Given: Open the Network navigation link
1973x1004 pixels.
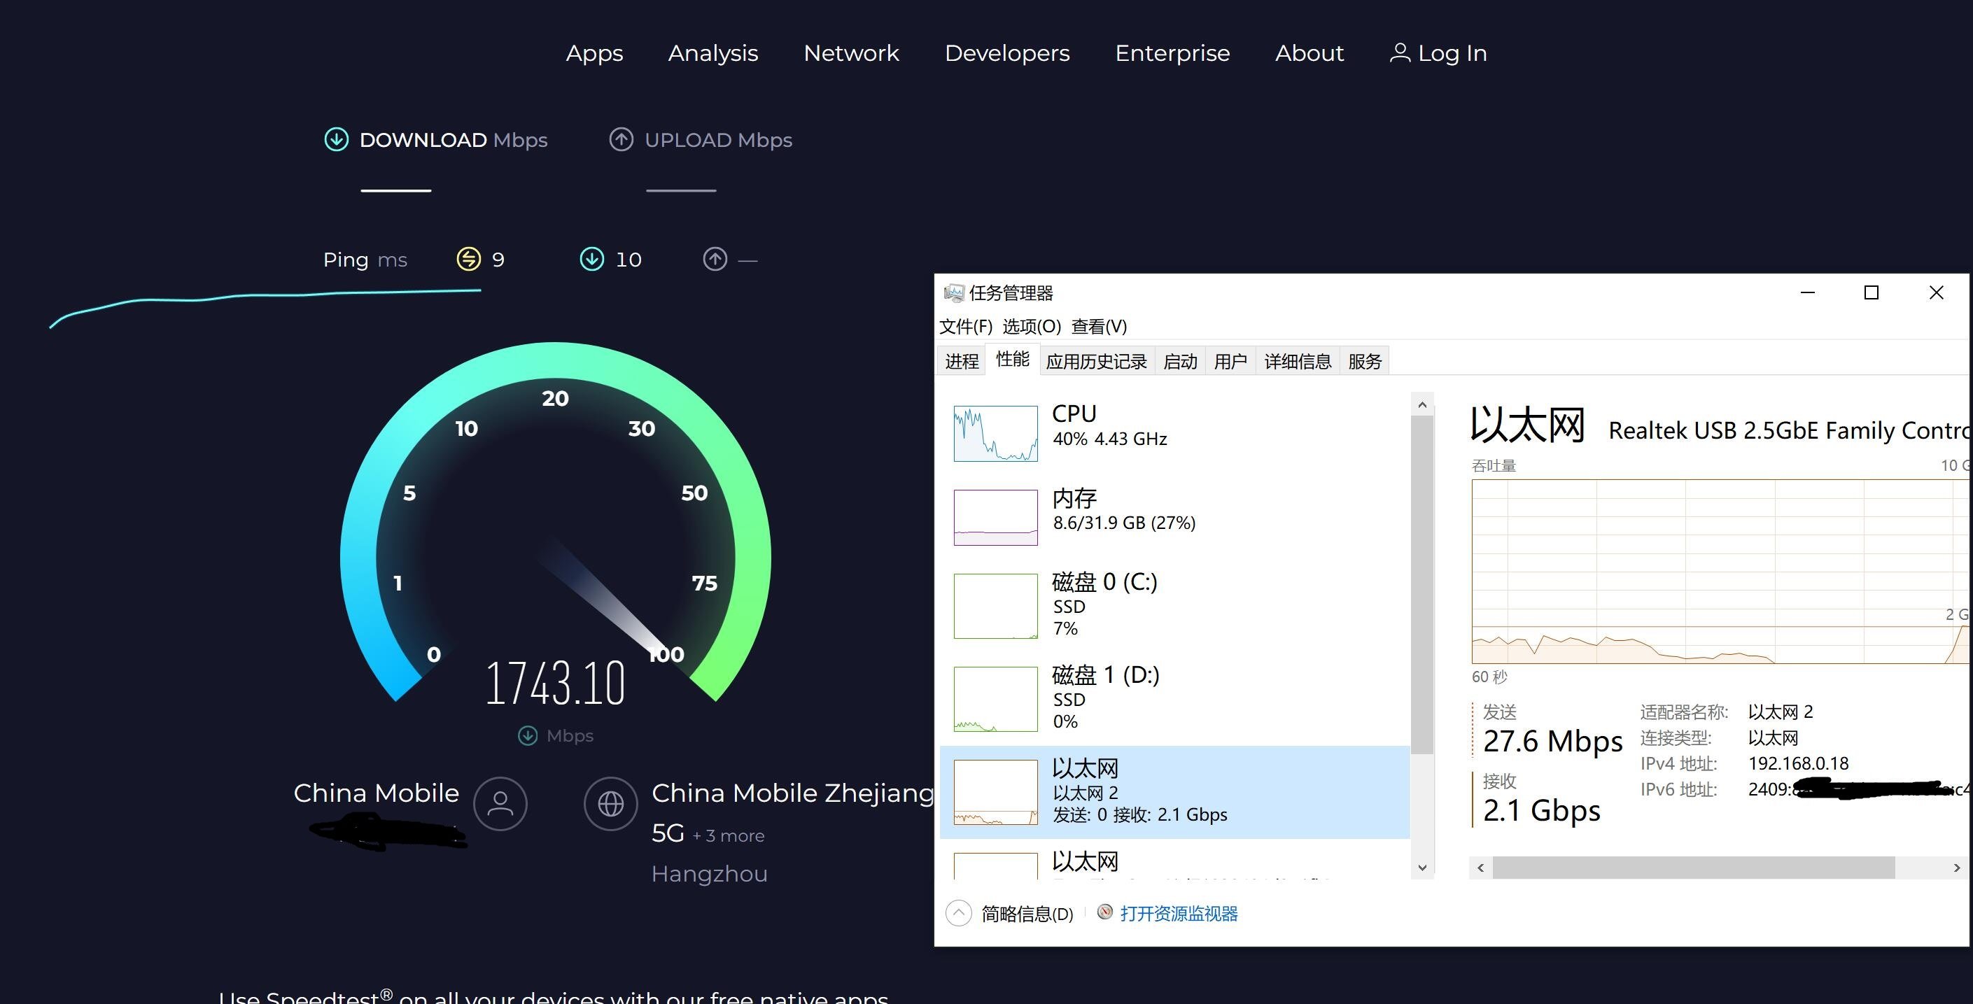Looking at the screenshot, I should [851, 53].
